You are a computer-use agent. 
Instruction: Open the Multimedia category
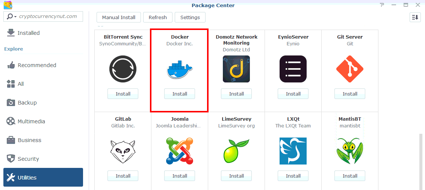[43, 121]
